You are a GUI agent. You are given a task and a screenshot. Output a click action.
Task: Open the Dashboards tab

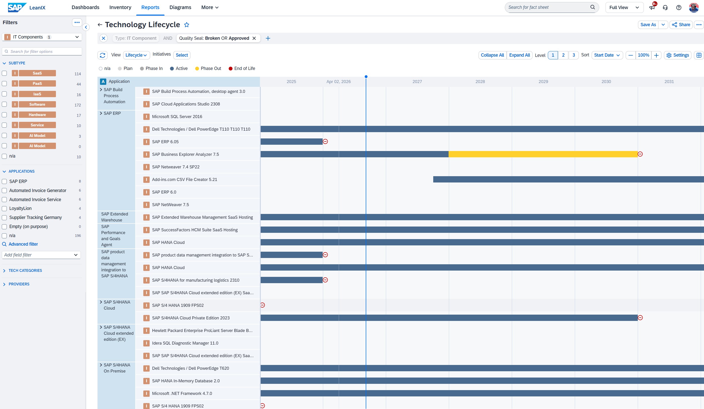coord(85,8)
